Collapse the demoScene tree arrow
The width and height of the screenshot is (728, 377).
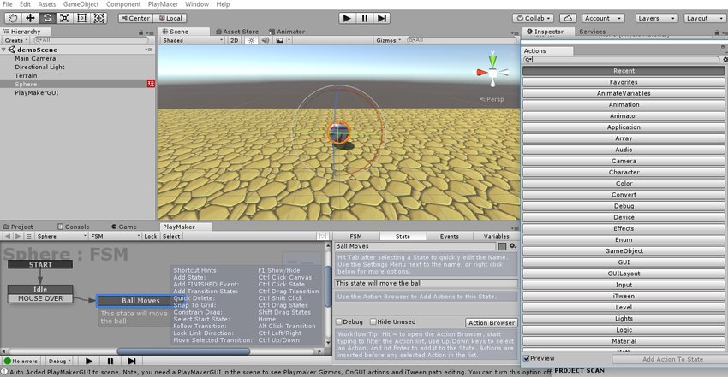(3, 50)
